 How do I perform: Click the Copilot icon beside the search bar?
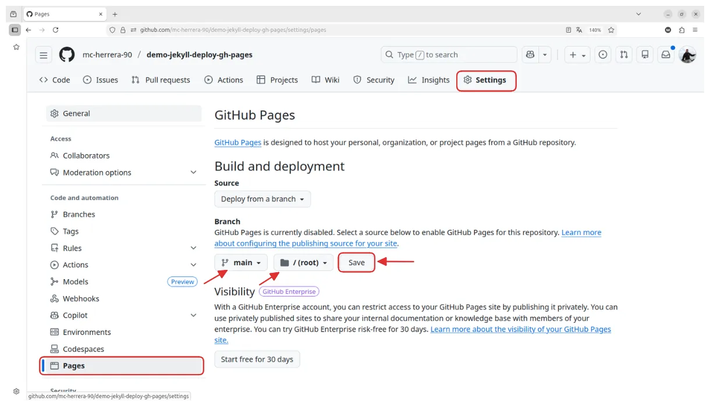[x=530, y=54]
